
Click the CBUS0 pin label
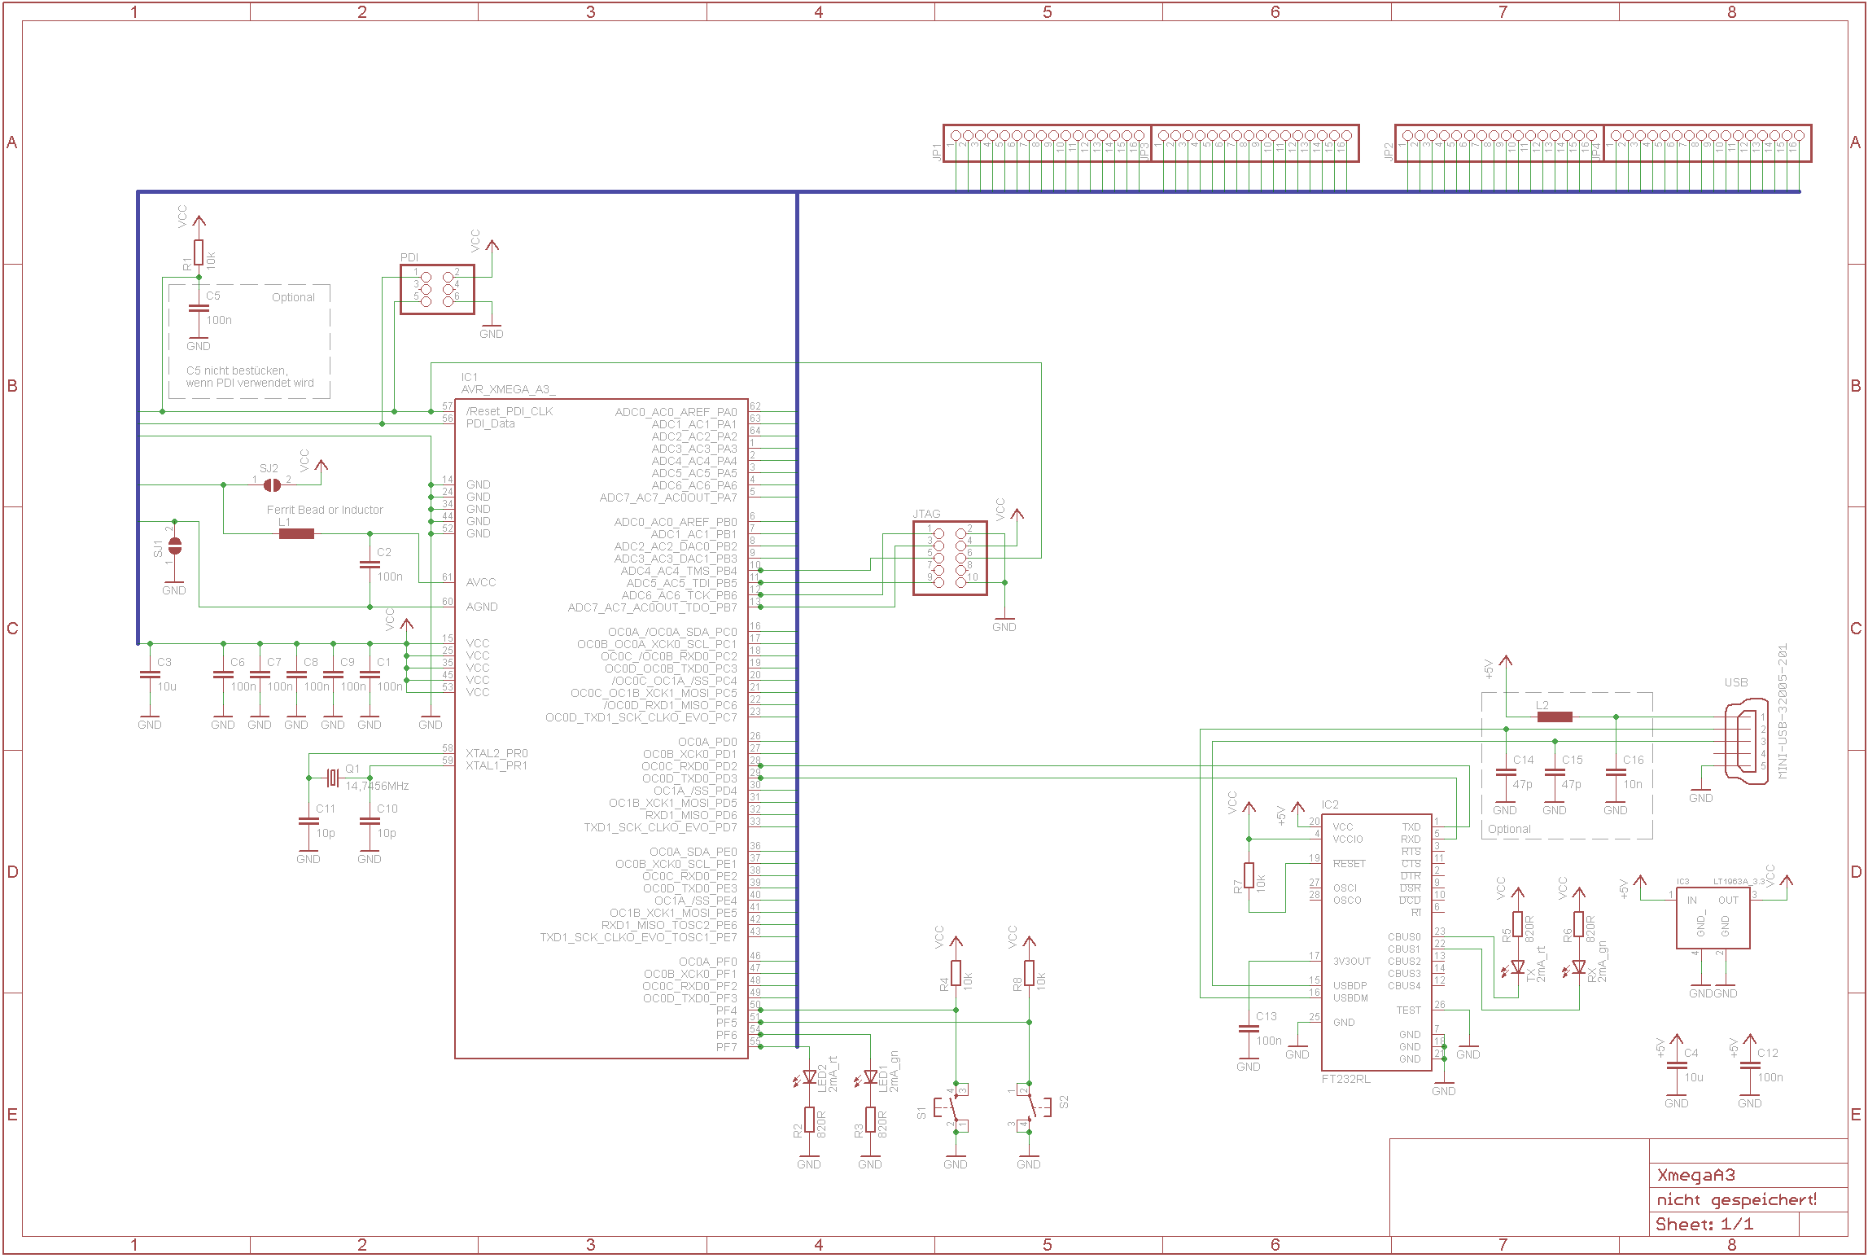coord(1404,937)
